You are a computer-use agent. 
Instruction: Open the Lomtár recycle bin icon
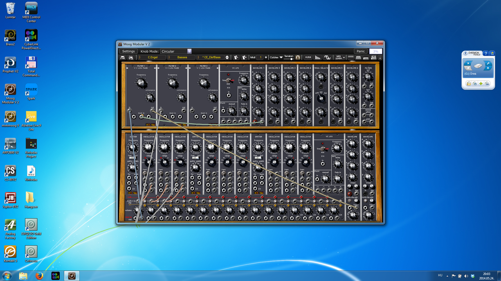[x=11, y=11]
